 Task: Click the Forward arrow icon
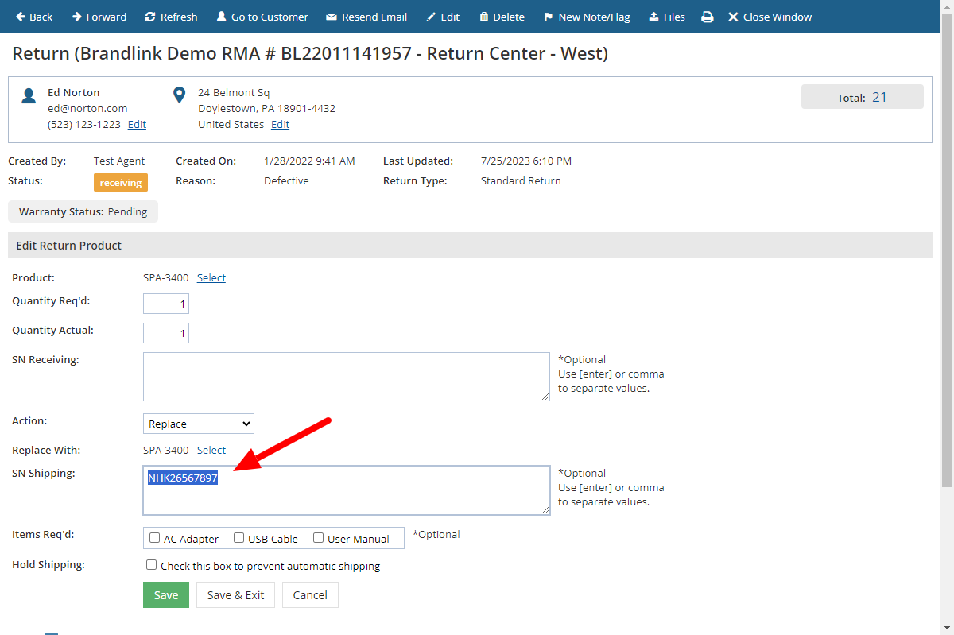click(x=76, y=16)
